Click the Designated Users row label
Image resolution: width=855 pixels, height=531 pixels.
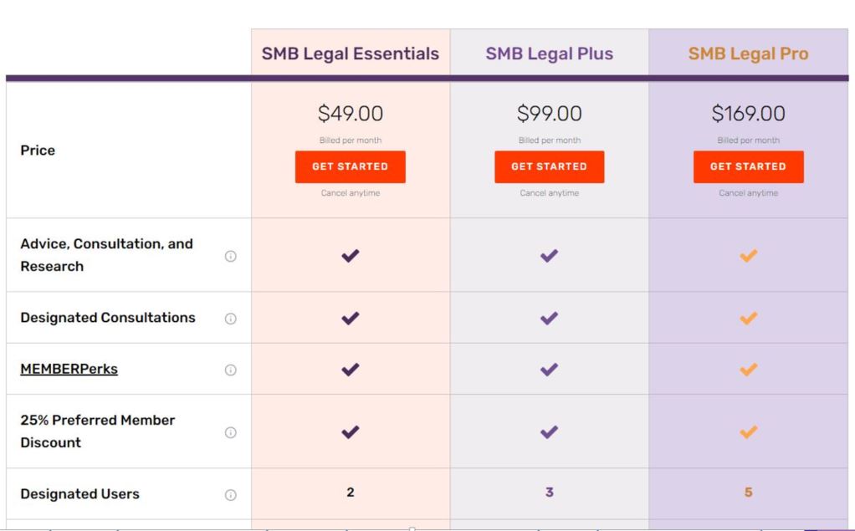point(79,493)
